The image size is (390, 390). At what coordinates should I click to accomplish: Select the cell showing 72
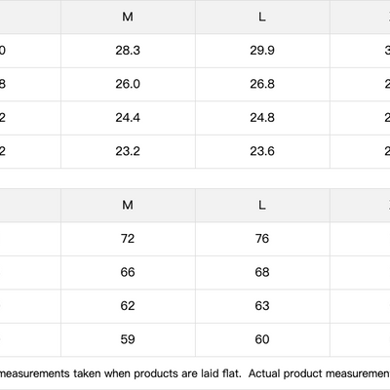click(x=128, y=239)
